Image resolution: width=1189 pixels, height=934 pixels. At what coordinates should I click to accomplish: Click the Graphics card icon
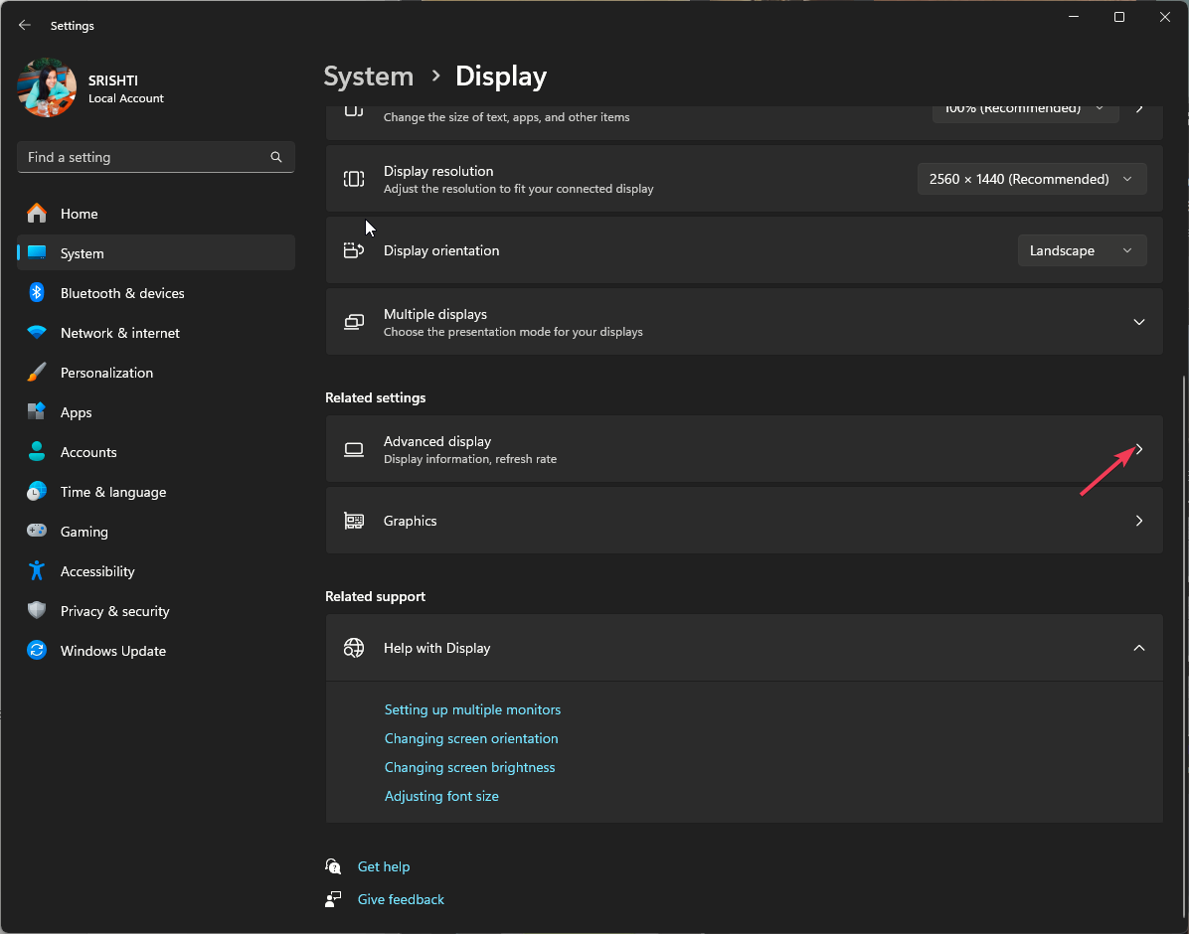354,521
